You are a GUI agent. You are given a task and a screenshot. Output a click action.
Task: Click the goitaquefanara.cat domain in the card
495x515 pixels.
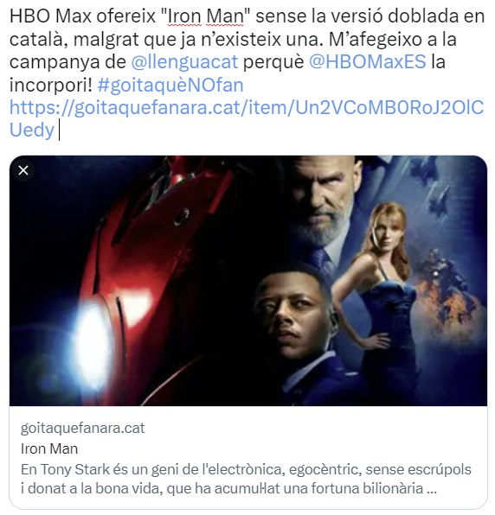click(83, 428)
